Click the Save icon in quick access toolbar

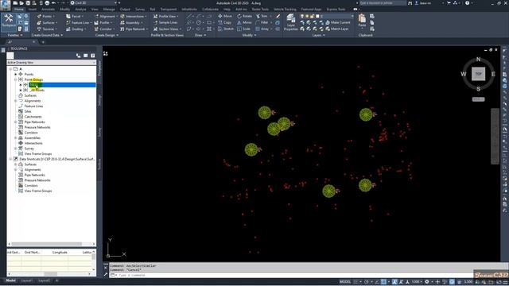(28, 3)
